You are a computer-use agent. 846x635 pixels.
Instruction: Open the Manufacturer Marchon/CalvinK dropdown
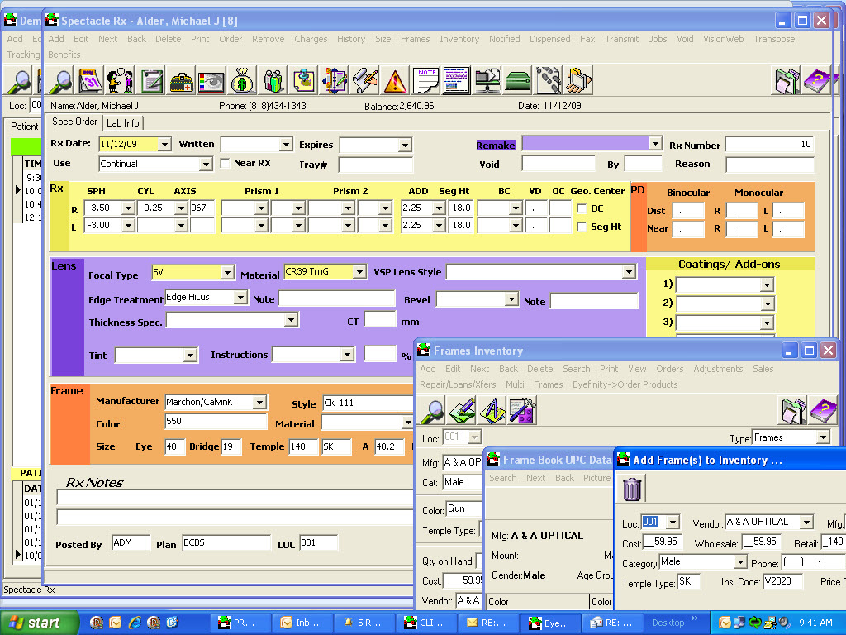click(259, 403)
